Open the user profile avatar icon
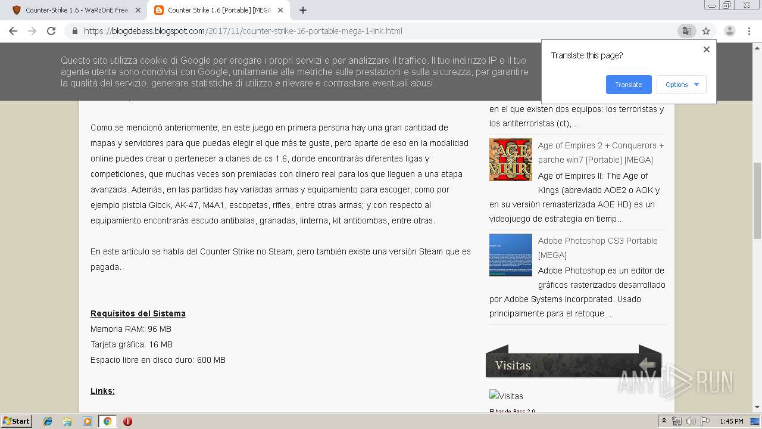 point(729,31)
